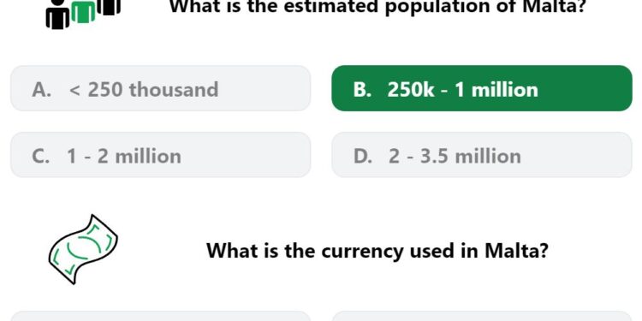Screen dimensions: 642x321
Task: Click the population people group icon
Action: point(83,14)
